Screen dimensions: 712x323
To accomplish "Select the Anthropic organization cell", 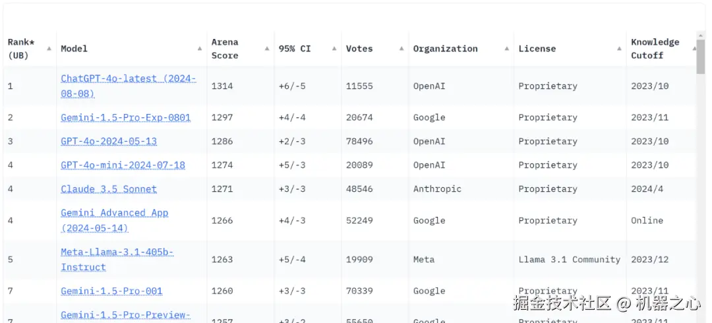I will tap(437, 189).
